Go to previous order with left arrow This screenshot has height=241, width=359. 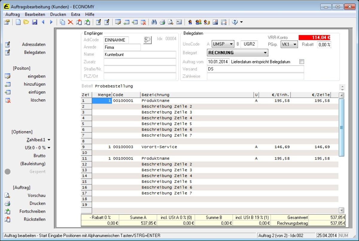[43, 22]
